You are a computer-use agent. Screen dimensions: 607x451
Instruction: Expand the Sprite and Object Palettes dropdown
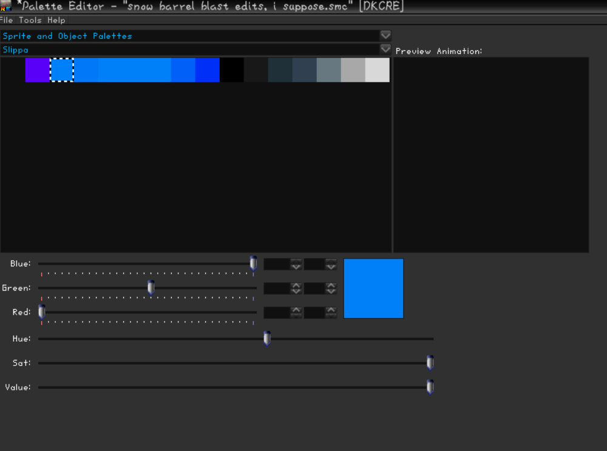pyautogui.click(x=385, y=36)
